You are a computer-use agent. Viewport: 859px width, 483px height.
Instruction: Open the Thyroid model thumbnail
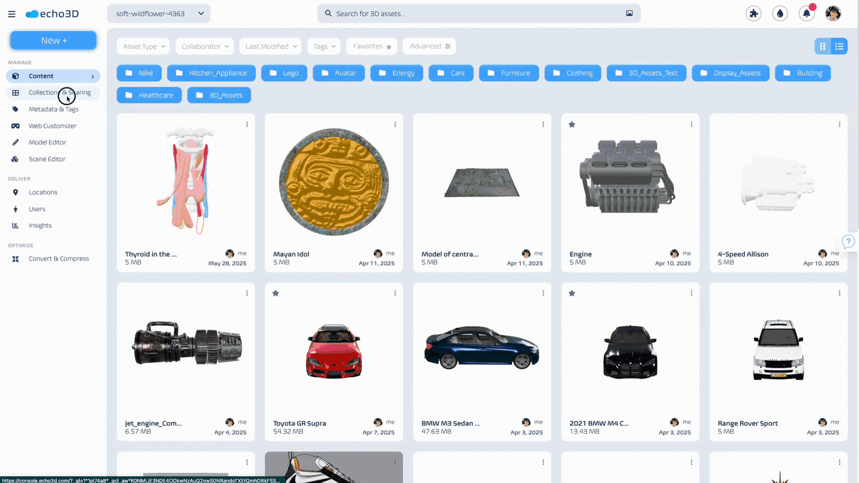186,180
